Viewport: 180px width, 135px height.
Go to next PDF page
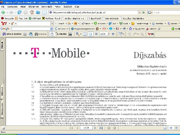[95, 128]
